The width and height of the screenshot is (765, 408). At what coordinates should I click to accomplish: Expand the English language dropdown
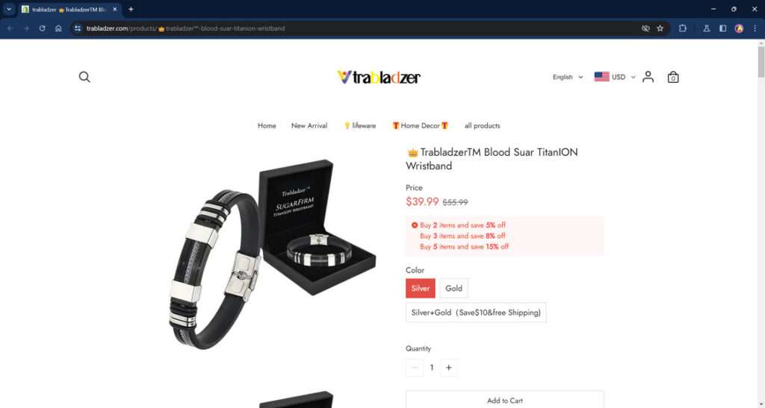point(568,77)
